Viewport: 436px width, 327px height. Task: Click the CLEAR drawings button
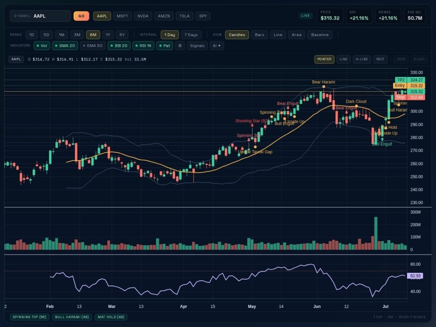[419, 59]
